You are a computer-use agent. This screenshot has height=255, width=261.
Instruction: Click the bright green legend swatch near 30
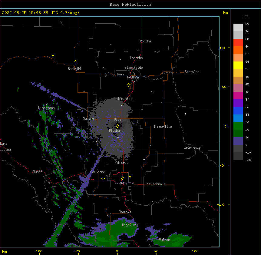tap(238, 126)
